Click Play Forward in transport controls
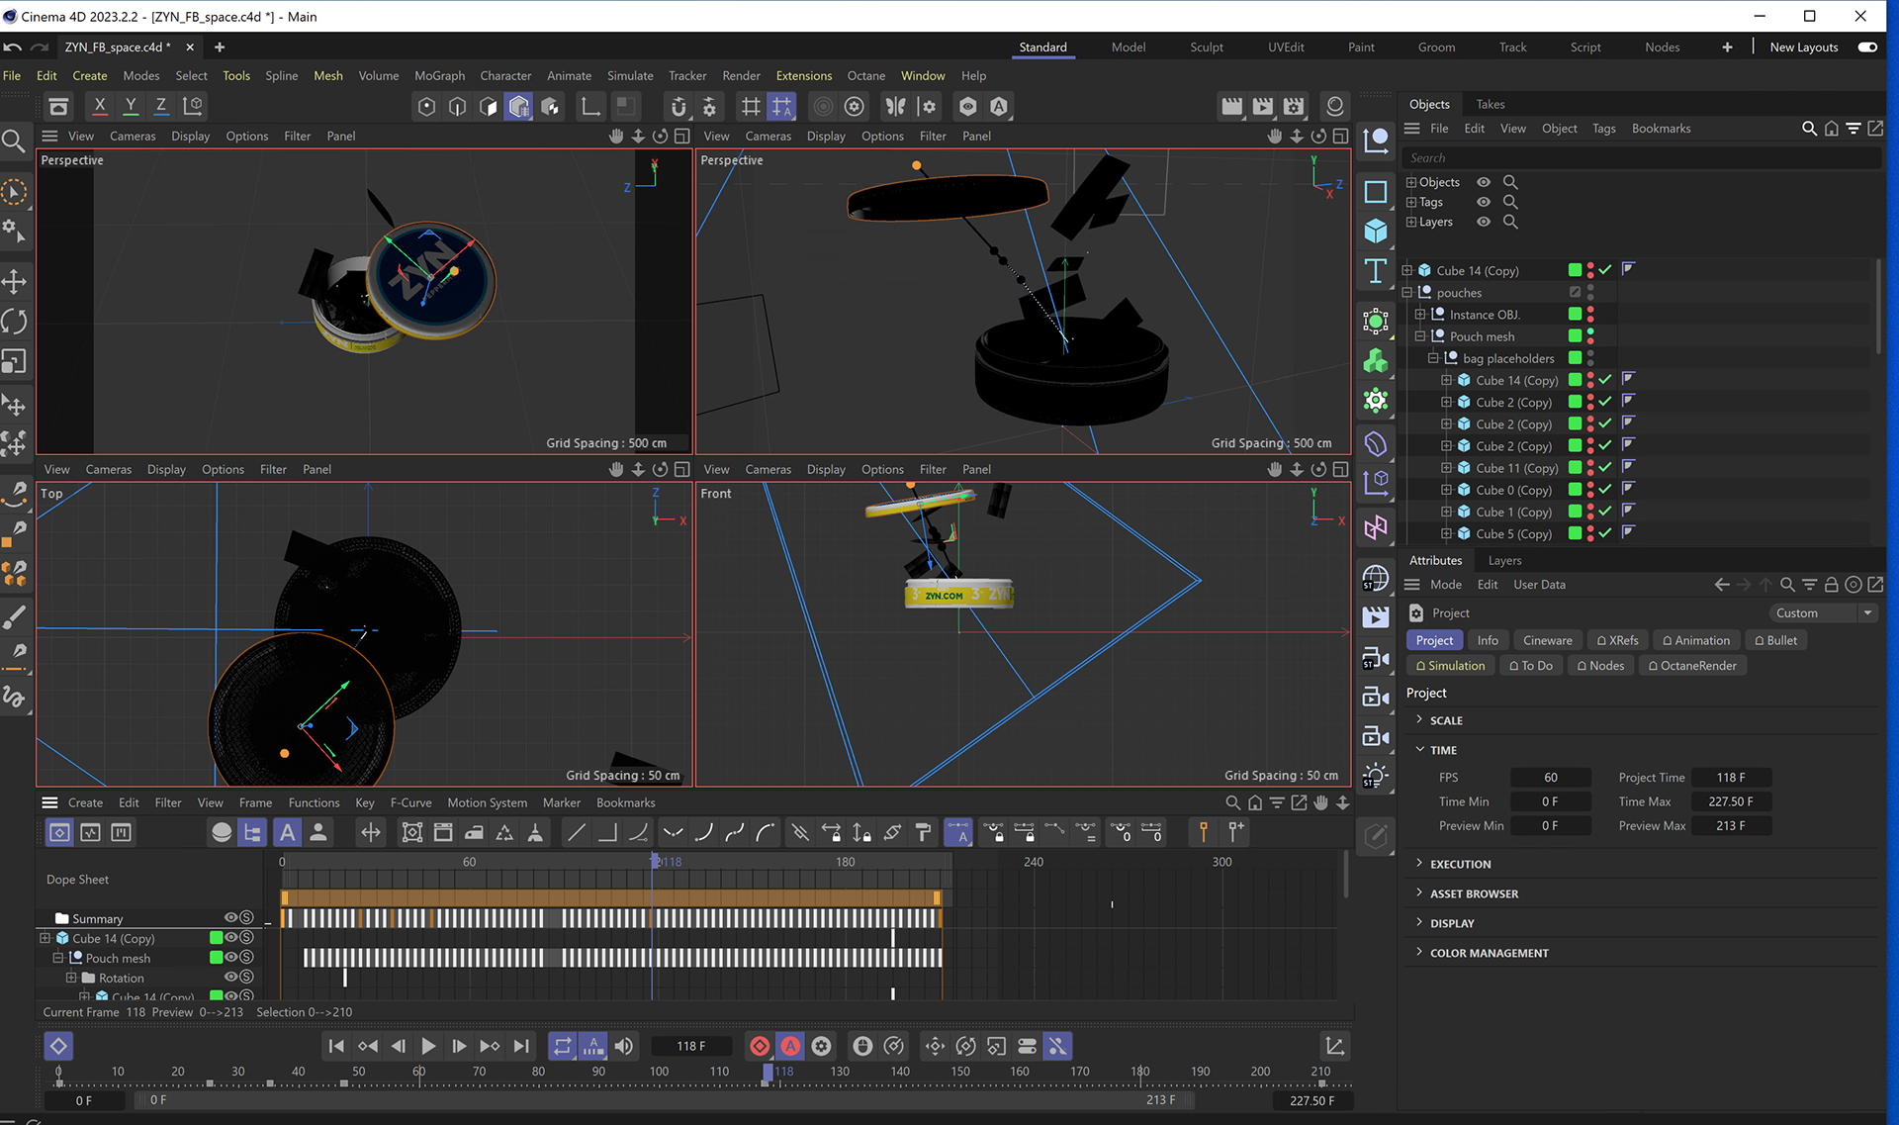The image size is (1899, 1125). pyautogui.click(x=428, y=1046)
